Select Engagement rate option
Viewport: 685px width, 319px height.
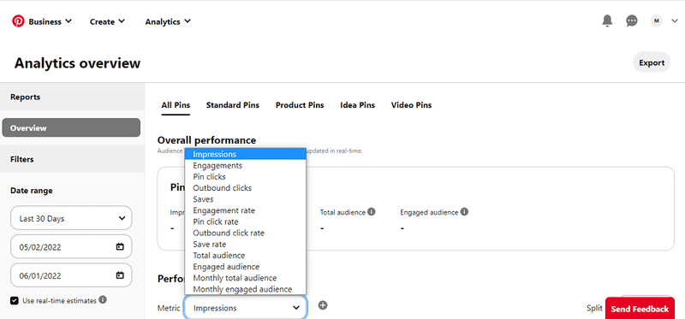click(x=245, y=210)
